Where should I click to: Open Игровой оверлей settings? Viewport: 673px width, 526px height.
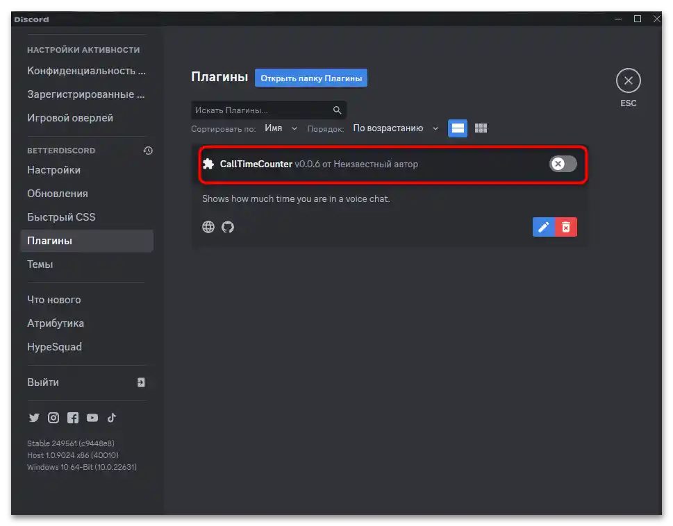click(x=87, y=118)
